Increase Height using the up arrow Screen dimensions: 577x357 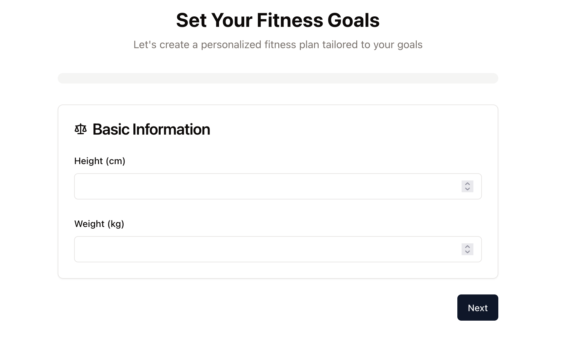[x=468, y=184]
